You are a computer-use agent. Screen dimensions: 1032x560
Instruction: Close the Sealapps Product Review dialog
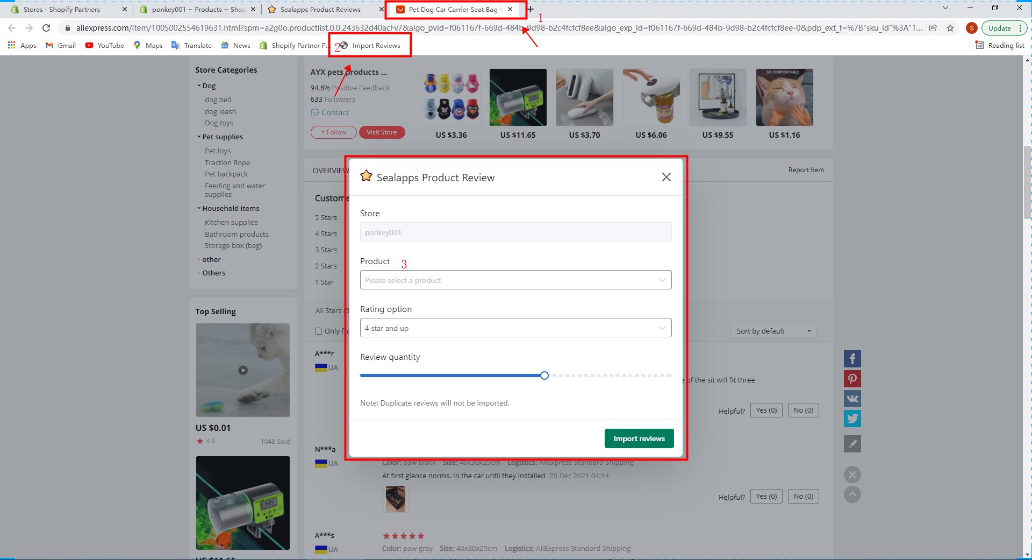click(666, 177)
